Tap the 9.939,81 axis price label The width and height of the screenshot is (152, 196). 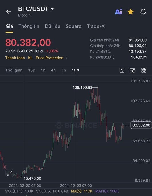coord(142,180)
